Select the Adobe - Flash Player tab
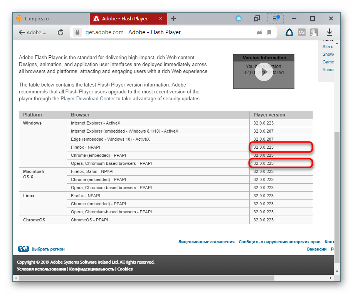 coord(128,18)
